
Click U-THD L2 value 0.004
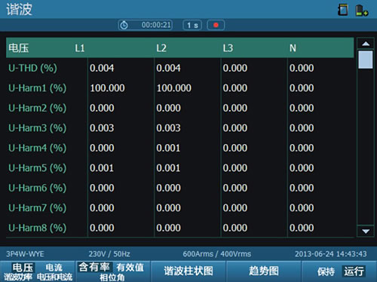click(x=169, y=68)
